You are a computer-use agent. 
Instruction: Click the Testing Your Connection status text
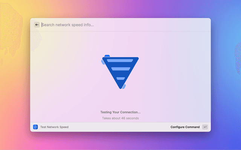[x=120, y=112]
